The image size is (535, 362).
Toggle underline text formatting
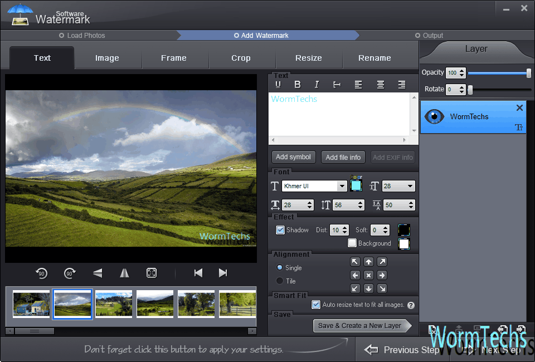[x=278, y=85]
